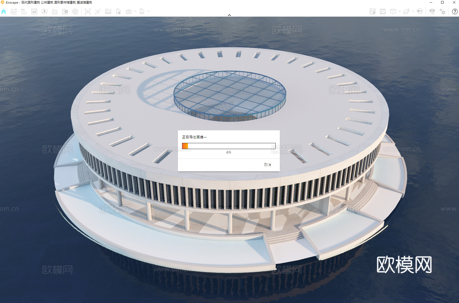This screenshot has width=459, height=303.
Task: Open the site context shield icon
Action: tap(44, 12)
